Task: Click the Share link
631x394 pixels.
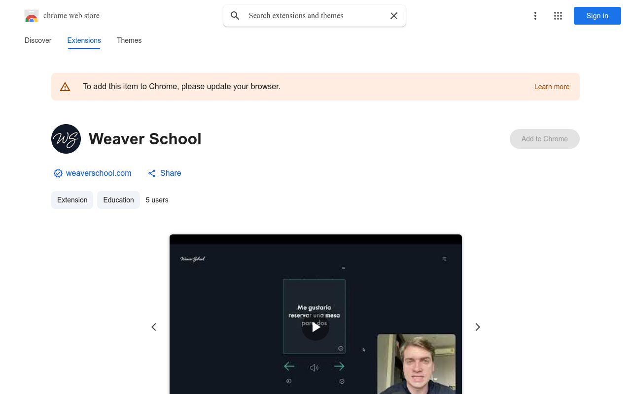Action: point(165,173)
